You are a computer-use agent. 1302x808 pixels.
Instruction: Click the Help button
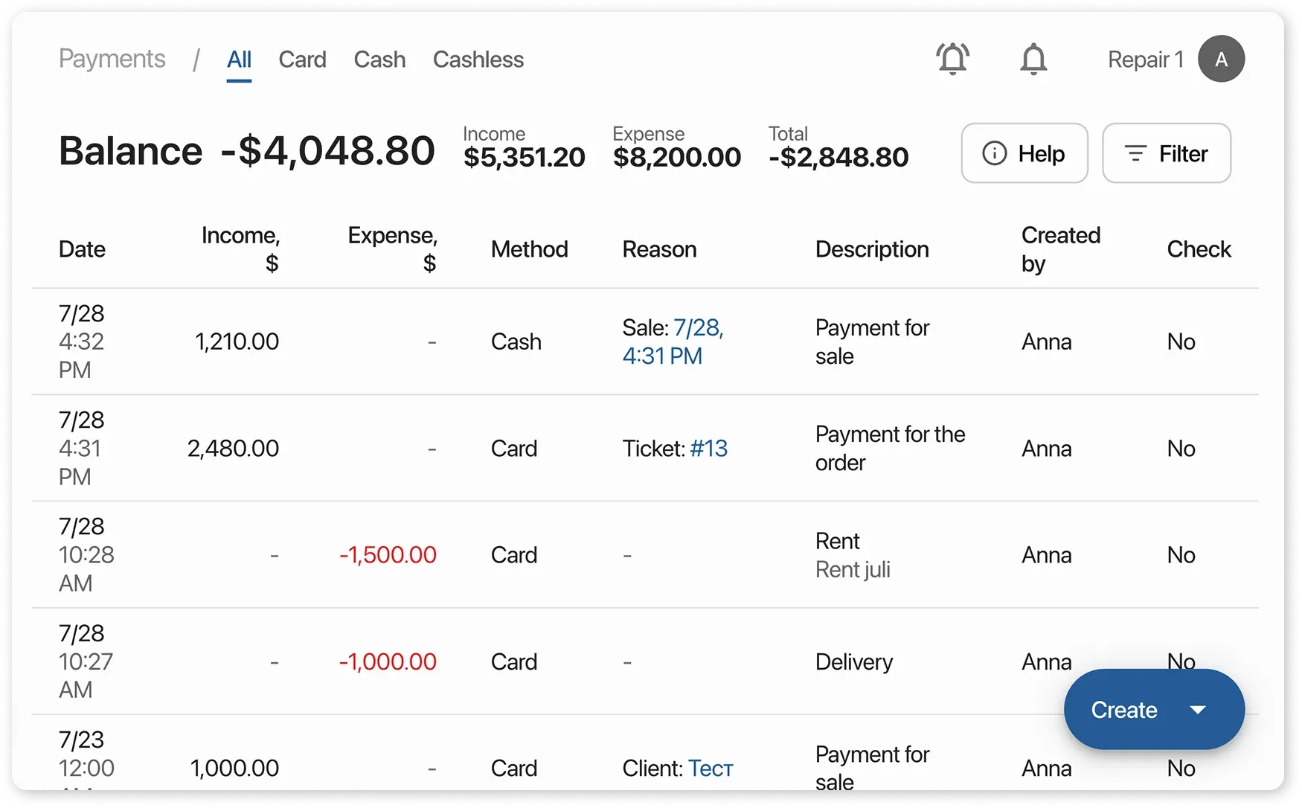tap(1024, 153)
